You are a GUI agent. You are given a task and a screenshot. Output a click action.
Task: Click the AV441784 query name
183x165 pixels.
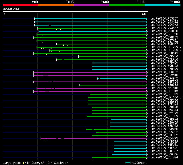[11, 9]
